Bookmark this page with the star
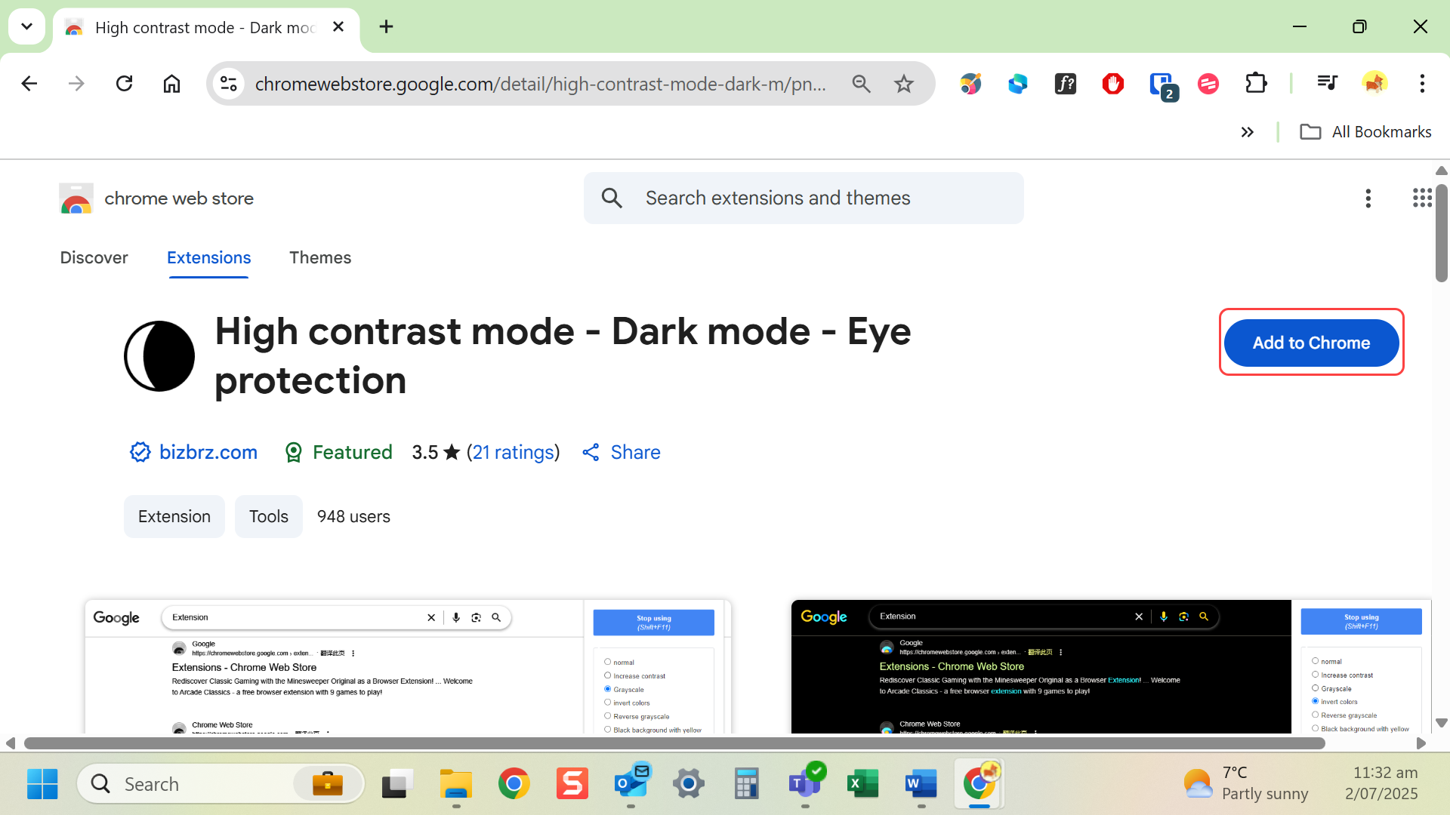The height and width of the screenshot is (815, 1450). tap(904, 84)
